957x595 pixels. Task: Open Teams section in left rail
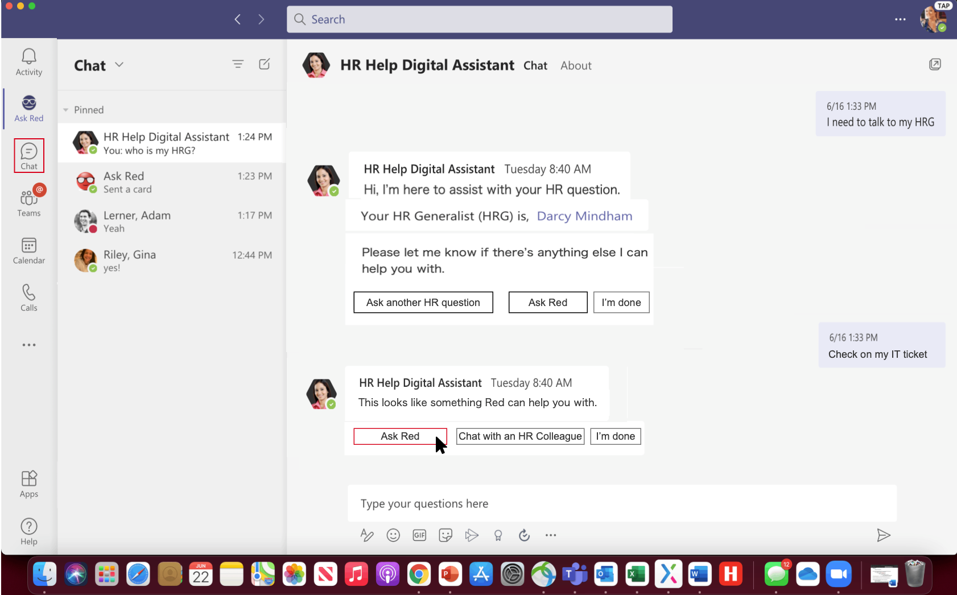(29, 203)
